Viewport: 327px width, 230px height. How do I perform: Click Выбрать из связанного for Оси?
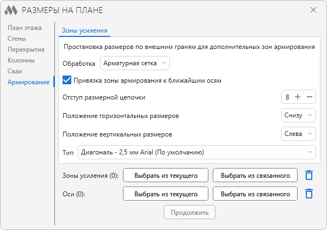point(255,194)
